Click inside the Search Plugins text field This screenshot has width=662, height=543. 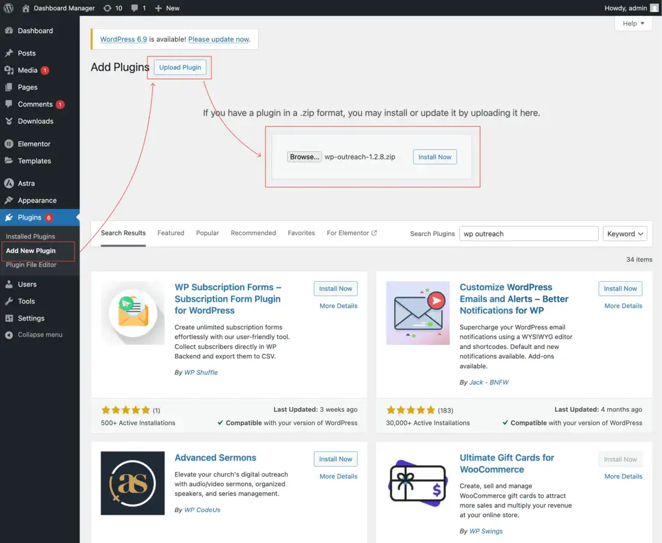point(528,233)
